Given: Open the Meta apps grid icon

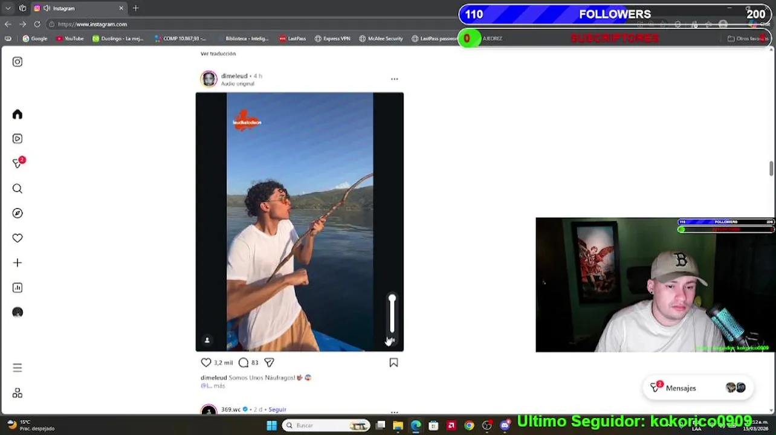Looking at the screenshot, I should pyautogui.click(x=18, y=393).
